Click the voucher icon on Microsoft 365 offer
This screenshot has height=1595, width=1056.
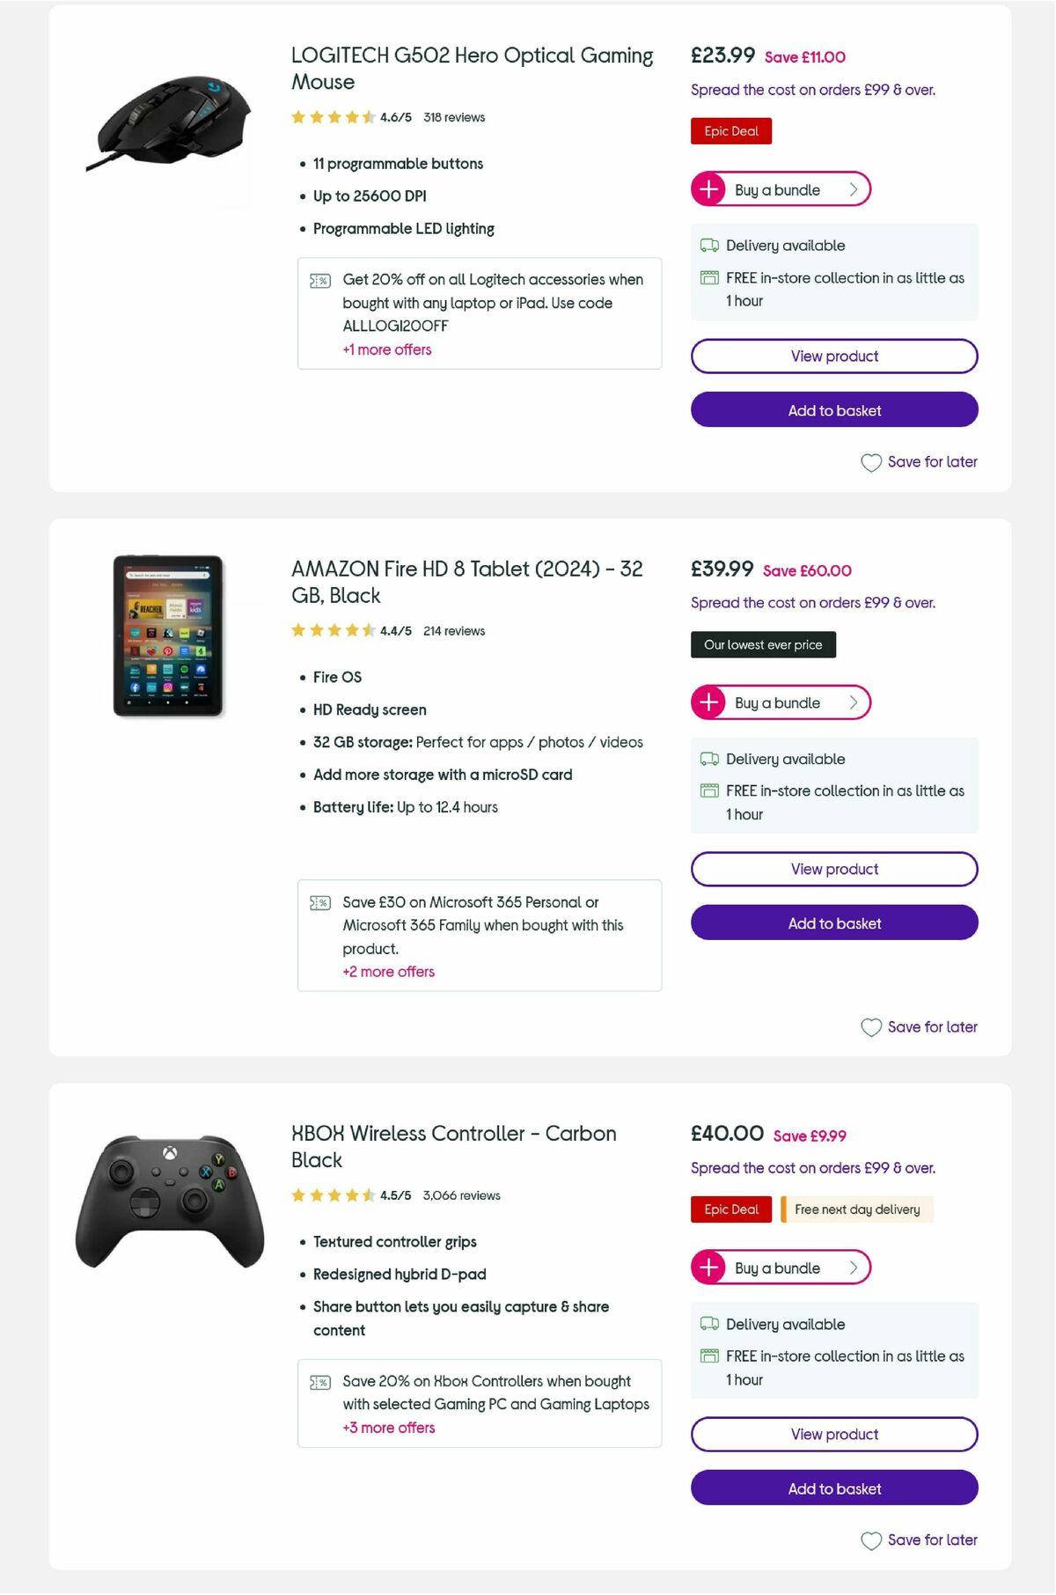[321, 902]
